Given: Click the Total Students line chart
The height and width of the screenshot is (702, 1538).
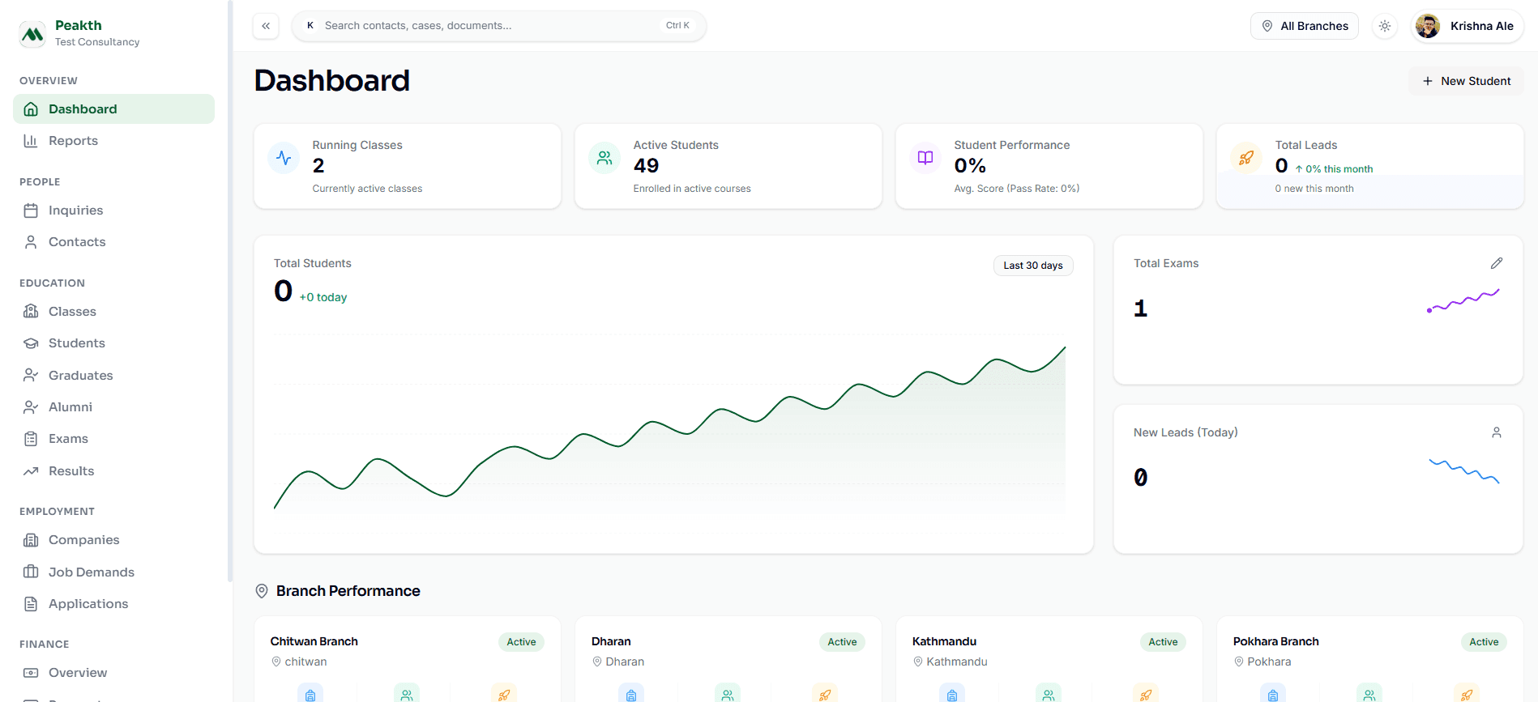Looking at the screenshot, I should pyautogui.click(x=669, y=429).
